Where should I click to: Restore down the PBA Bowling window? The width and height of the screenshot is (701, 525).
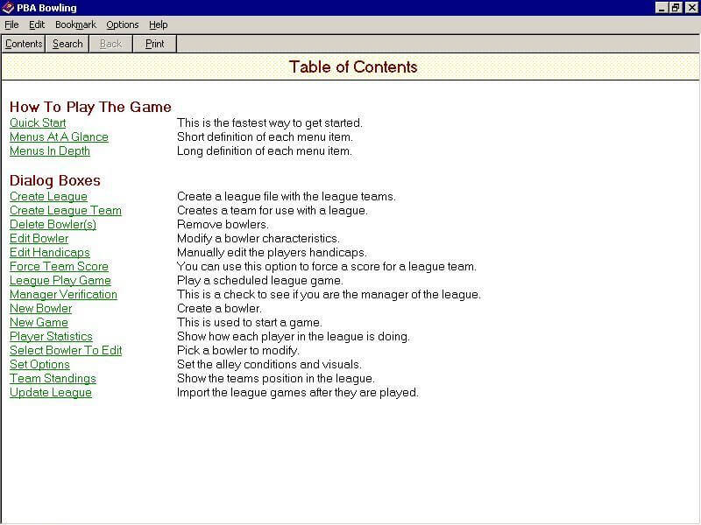[675, 8]
